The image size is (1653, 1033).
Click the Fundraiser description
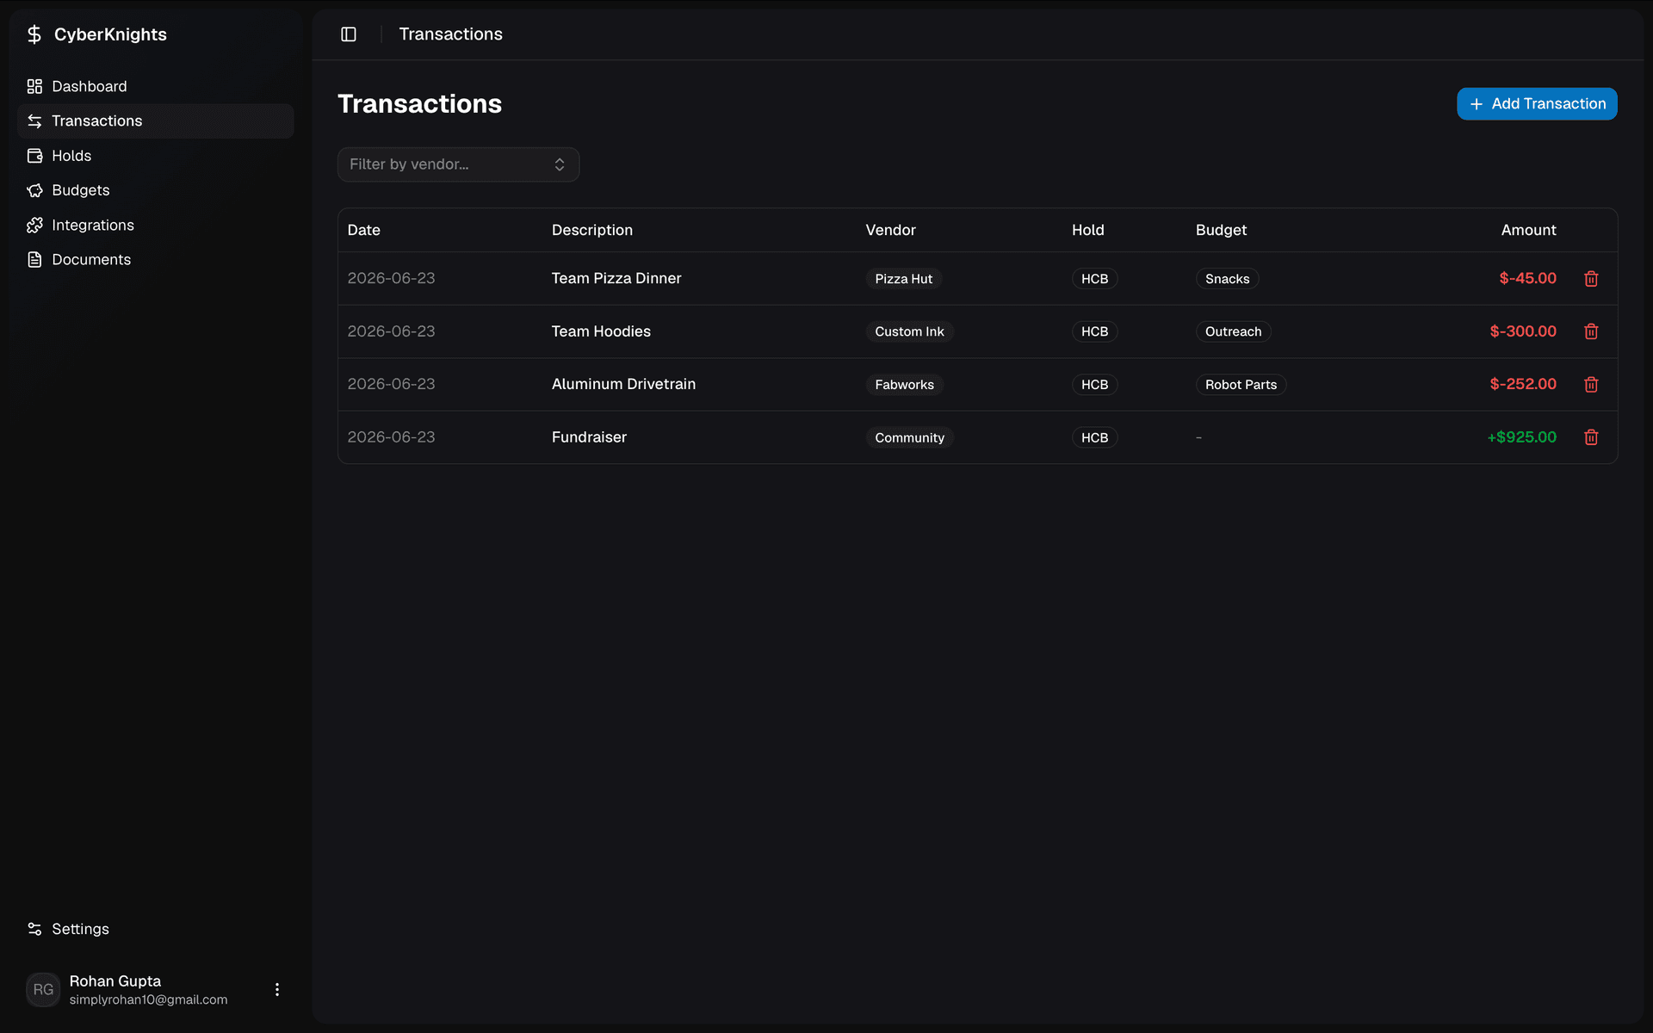point(589,437)
